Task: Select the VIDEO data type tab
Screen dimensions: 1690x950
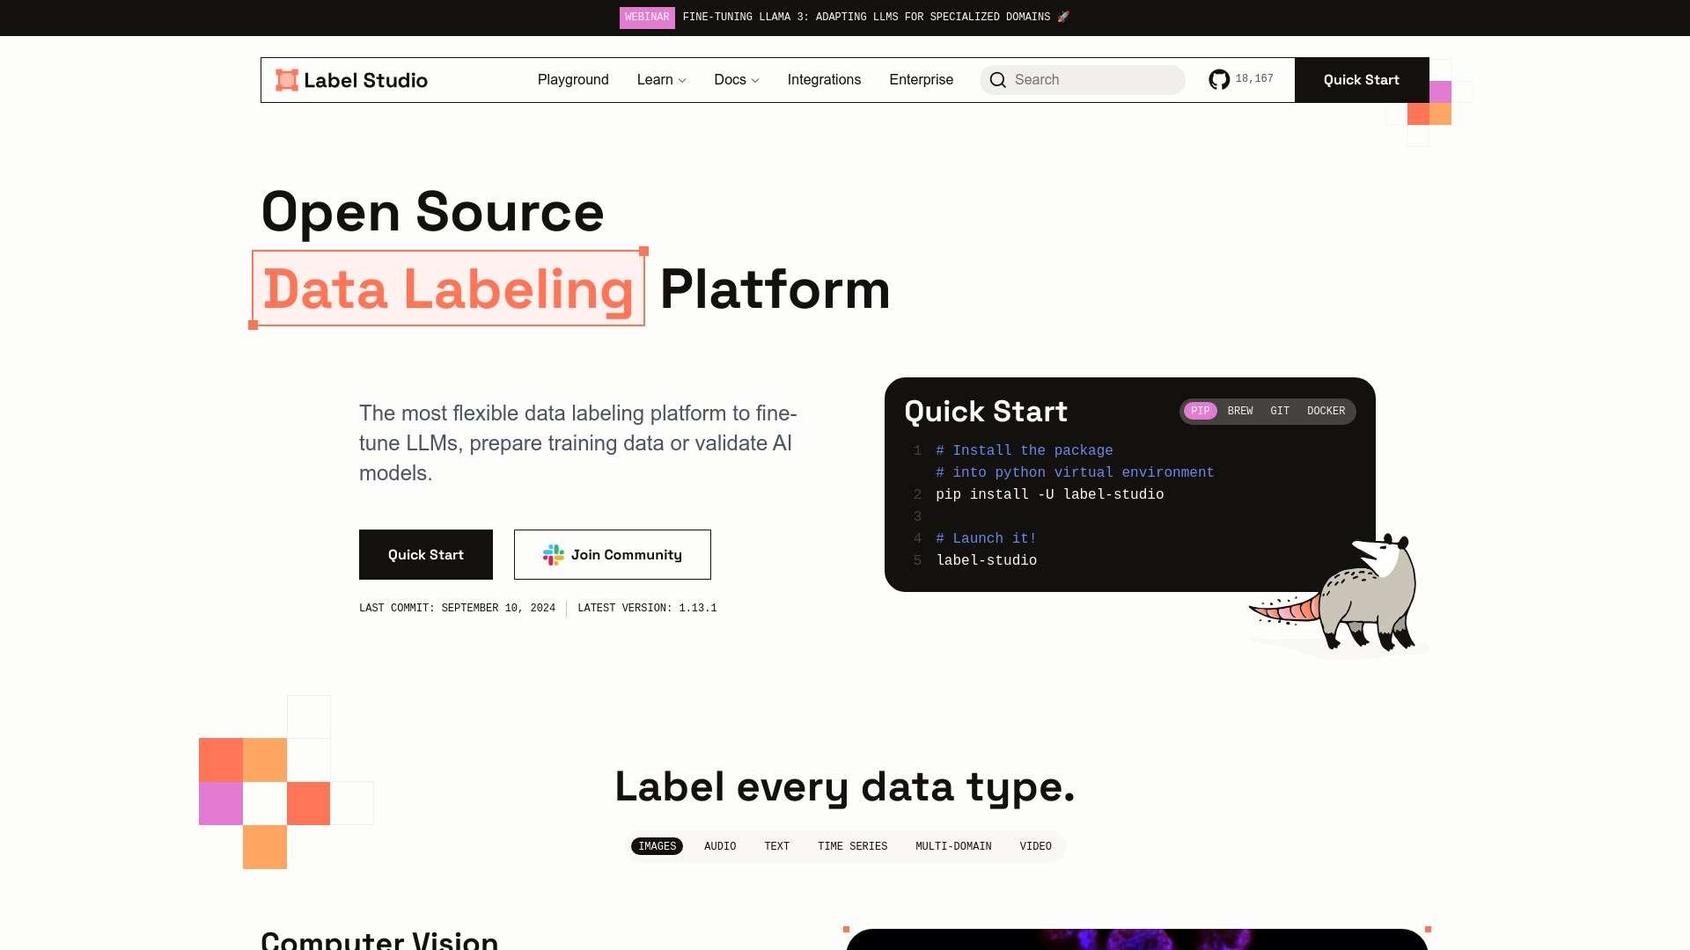Action: coord(1035,846)
